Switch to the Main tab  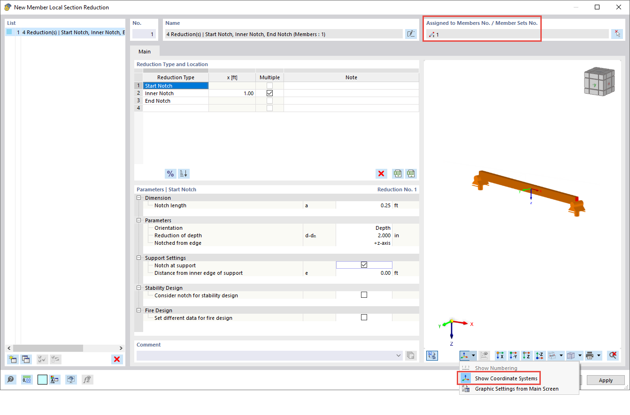(144, 51)
